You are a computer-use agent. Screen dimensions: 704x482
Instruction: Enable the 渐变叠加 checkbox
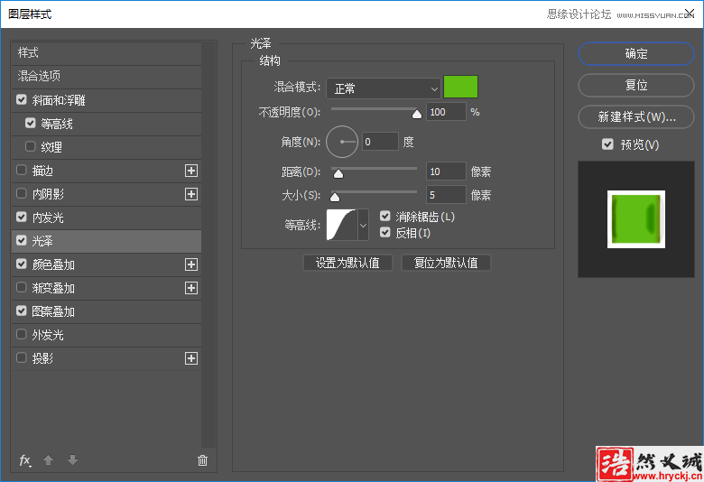point(22,288)
